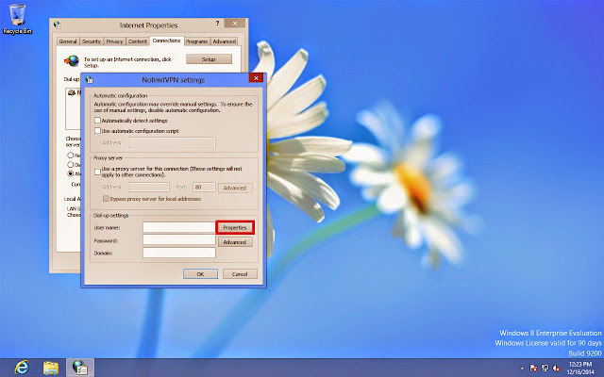Show hidden tray icons arrow
This screenshot has height=377, width=604.
[522, 369]
